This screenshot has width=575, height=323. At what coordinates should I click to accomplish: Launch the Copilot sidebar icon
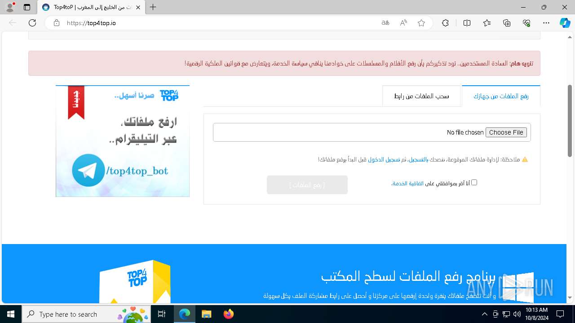(565, 23)
